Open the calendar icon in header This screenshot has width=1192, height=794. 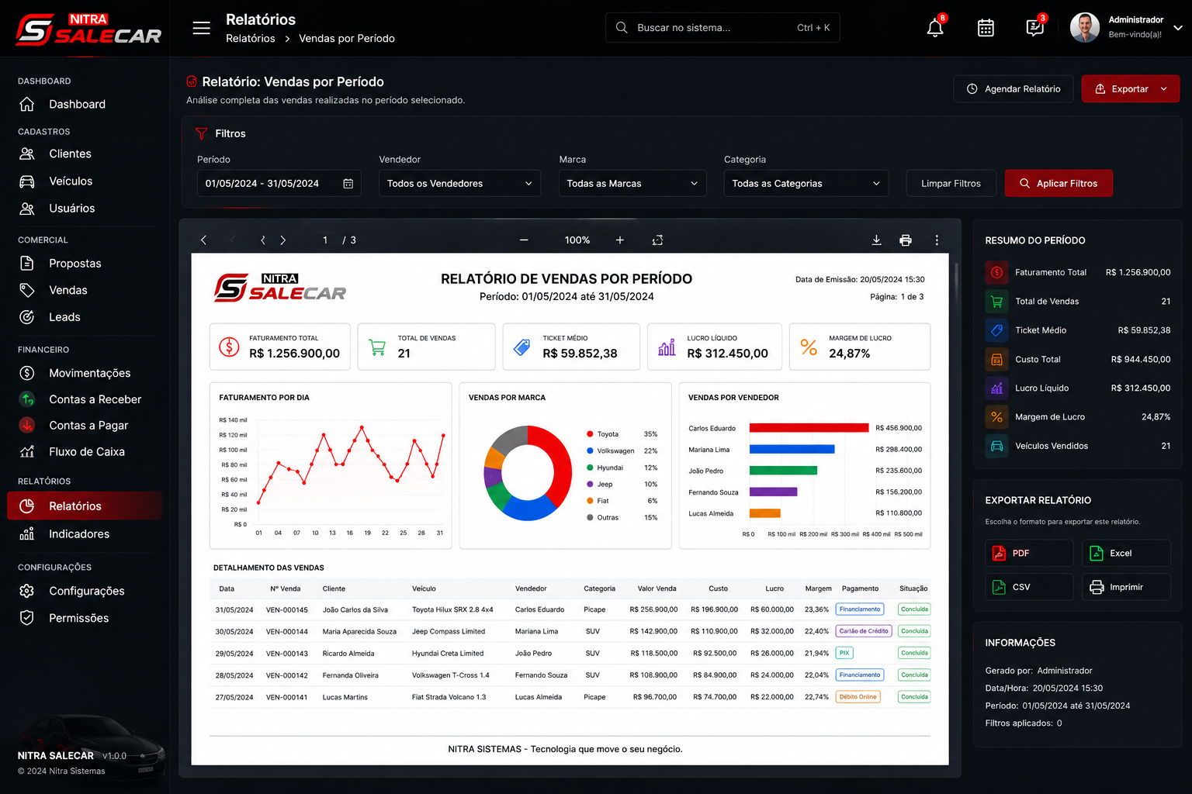pyautogui.click(x=986, y=28)
